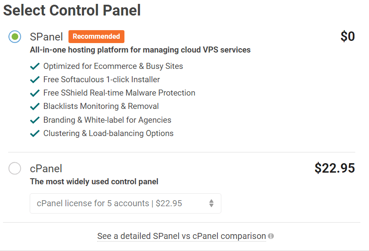Click the Select Control Panel heading

[71, 10]
